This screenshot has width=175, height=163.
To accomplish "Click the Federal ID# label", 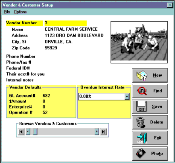I will pyautogui.click(x=18, y=68).
